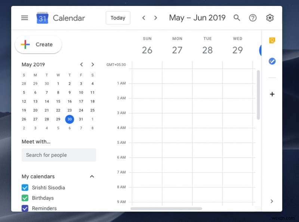Click the GMT+05:30 time zone label
This screenshot has height=222, width=299.
[x=116, y=64]
